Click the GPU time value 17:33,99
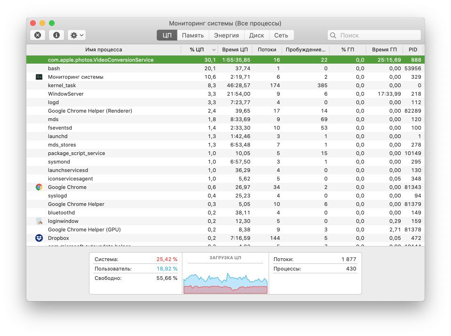The image size is (451, 336). click(x=389, y=94)
